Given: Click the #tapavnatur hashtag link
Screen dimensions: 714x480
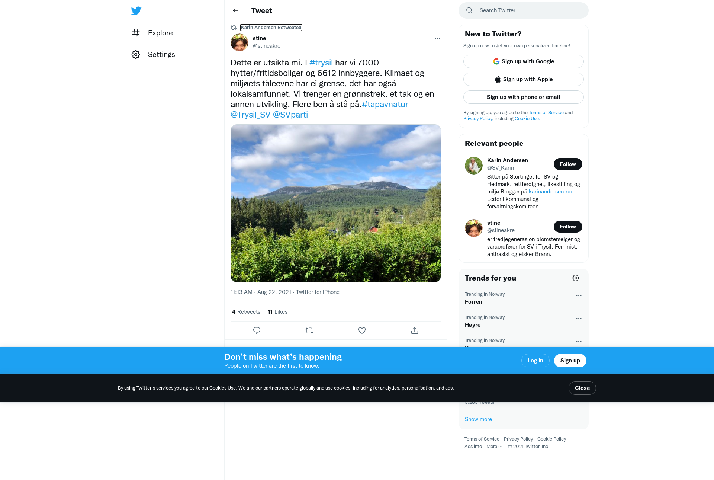Looking at the screenshot, I should point(385,104).
